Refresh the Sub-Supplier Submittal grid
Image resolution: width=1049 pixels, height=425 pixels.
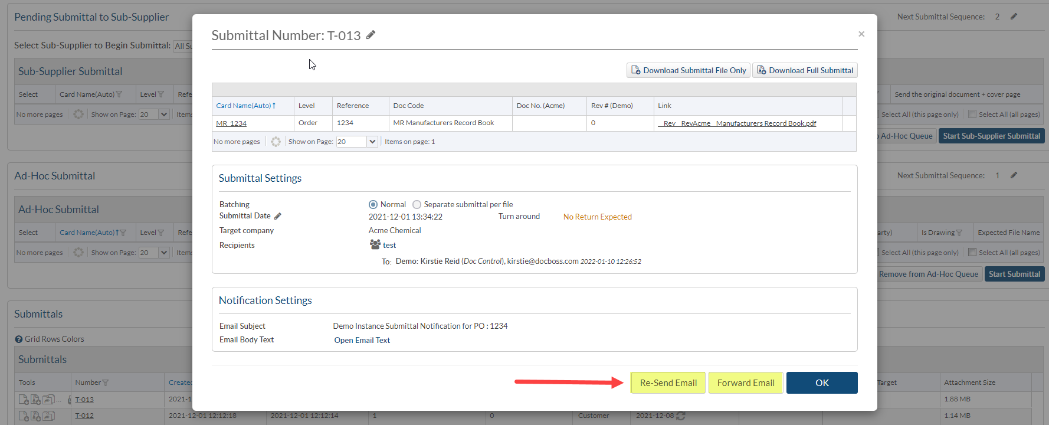[78, 114]
